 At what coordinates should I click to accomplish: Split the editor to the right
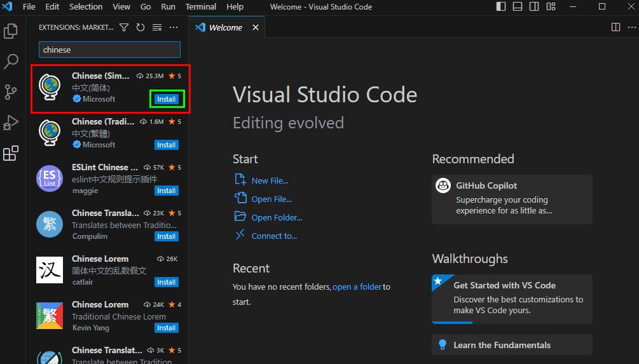pyautogui.click(x=615, y=27)
